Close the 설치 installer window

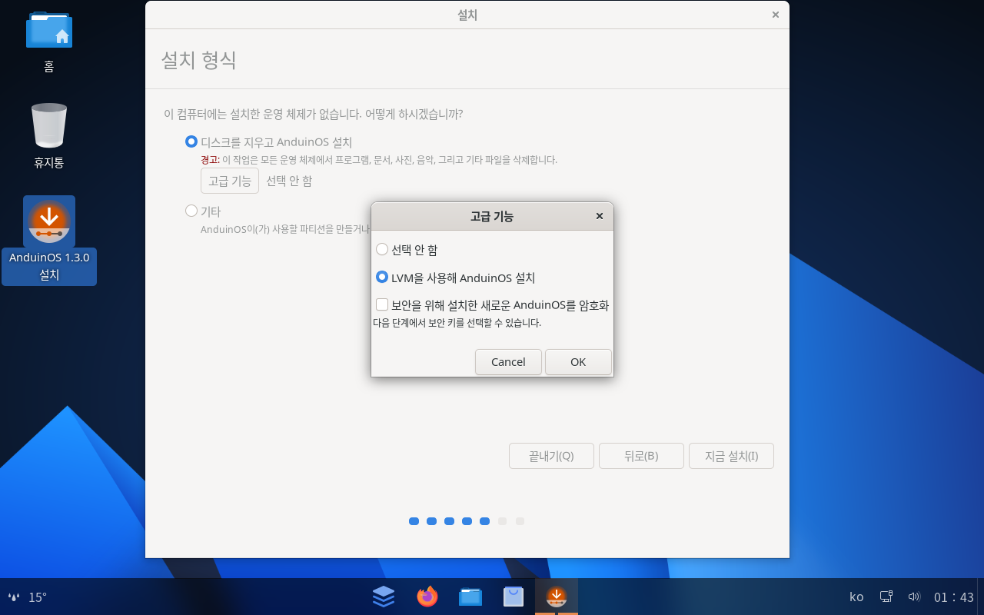[776, 15]
